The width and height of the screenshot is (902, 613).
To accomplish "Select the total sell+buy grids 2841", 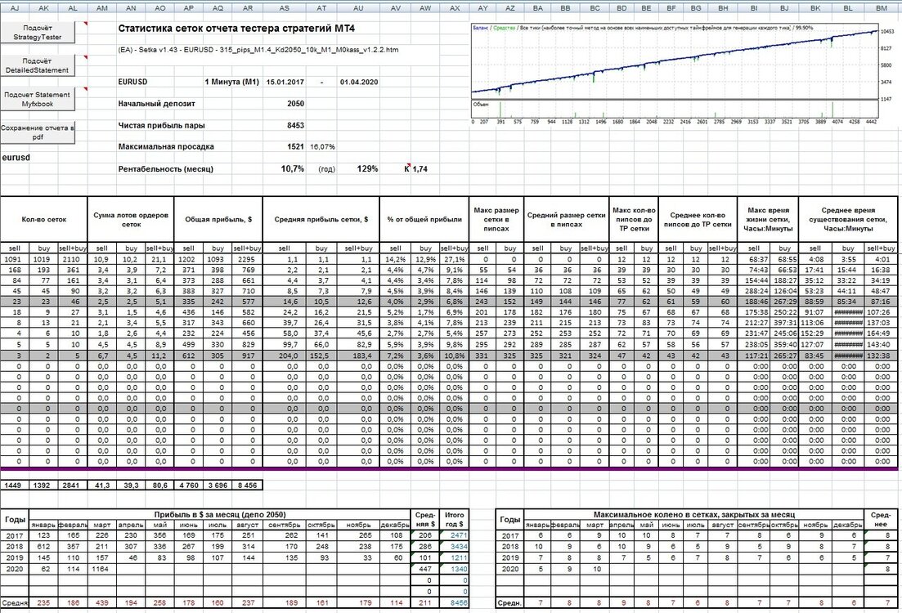I will click(73, 485).
